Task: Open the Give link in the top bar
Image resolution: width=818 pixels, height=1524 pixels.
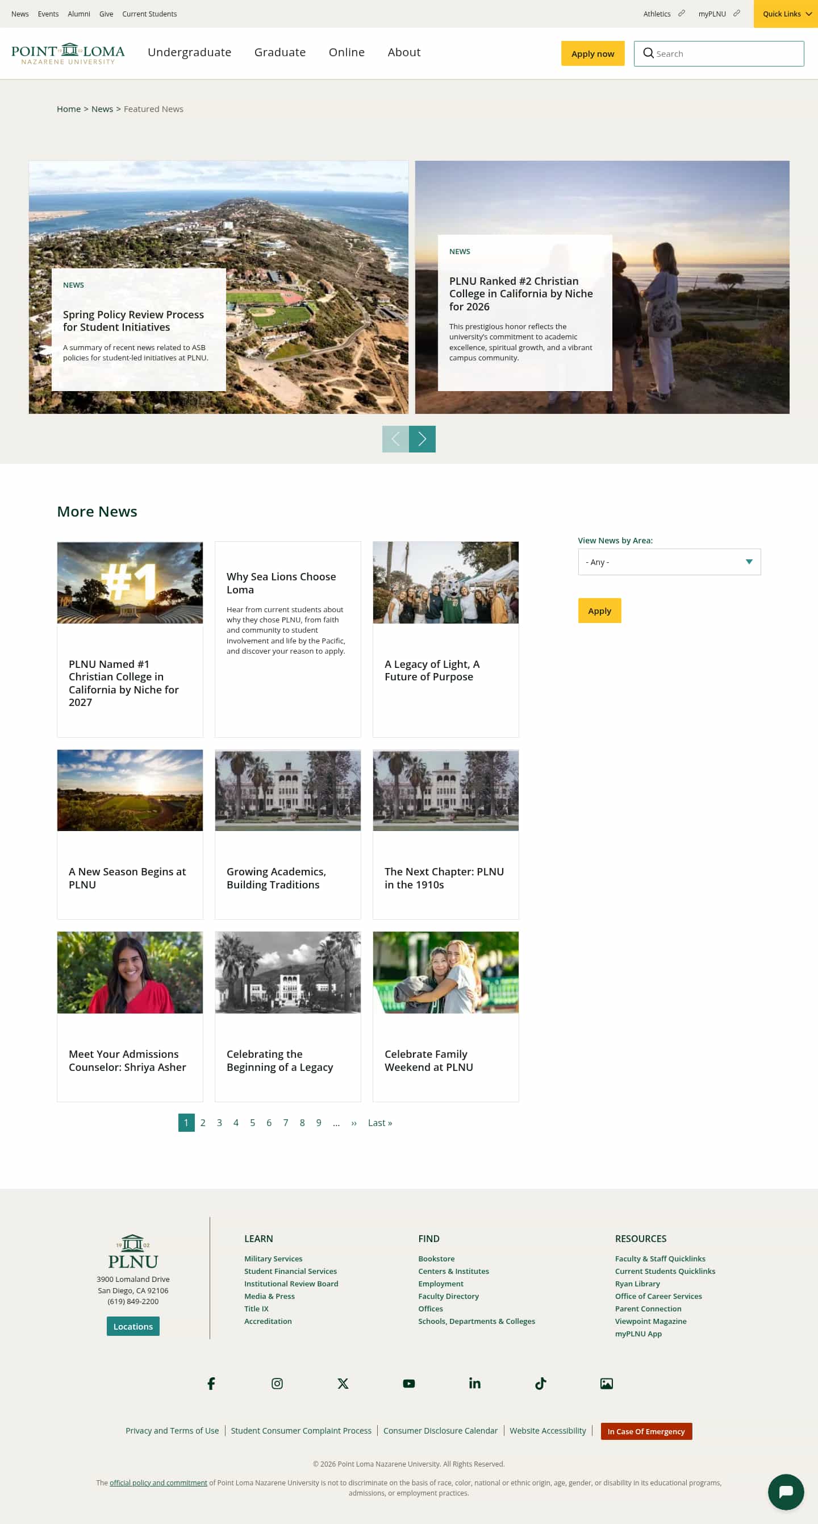Action: (106, 14)
